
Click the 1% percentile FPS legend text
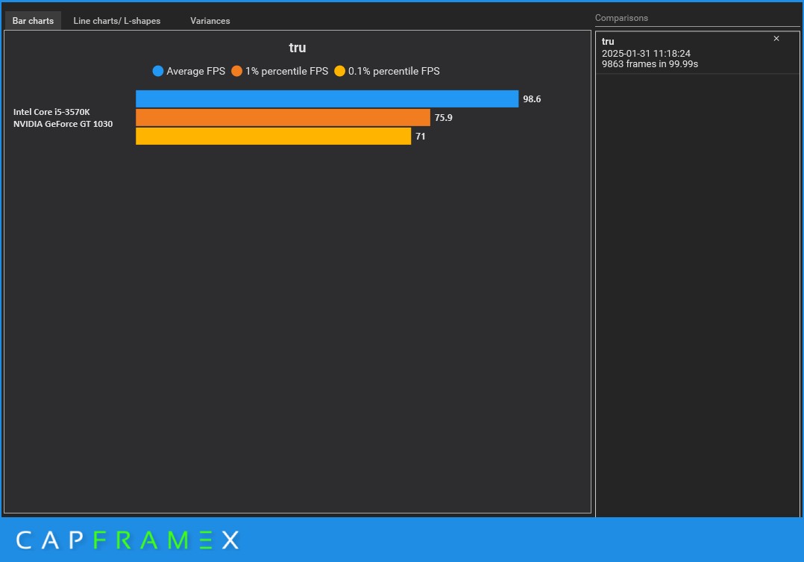pos(286,72)
